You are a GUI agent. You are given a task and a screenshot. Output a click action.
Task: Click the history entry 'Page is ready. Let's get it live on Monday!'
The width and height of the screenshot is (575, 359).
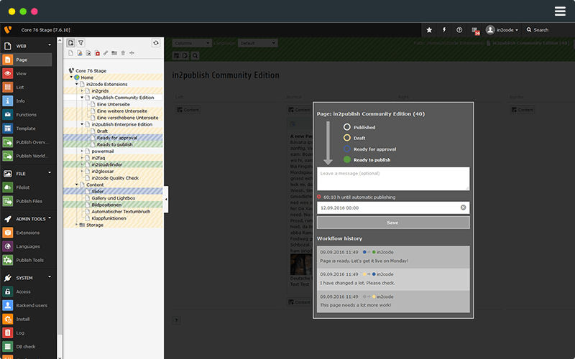pyautogui.click(x=393, y=257)
